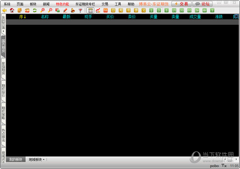Click the orange page stack icon
This screenshot has height=169, width=240.
[x=20, y=10]
